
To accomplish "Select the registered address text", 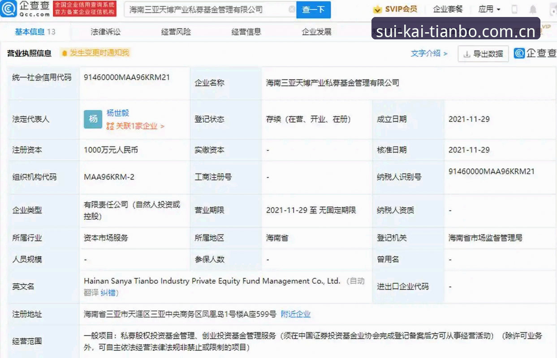I will (180, 314).
